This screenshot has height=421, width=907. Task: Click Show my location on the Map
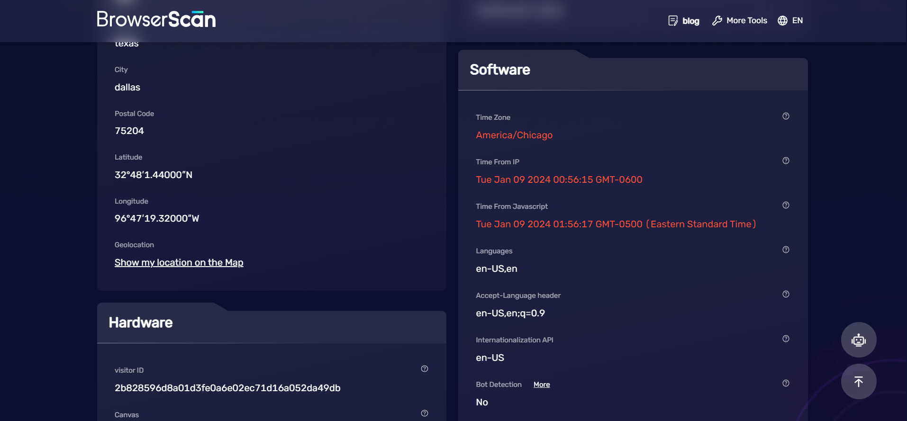(x=179, y=262)
